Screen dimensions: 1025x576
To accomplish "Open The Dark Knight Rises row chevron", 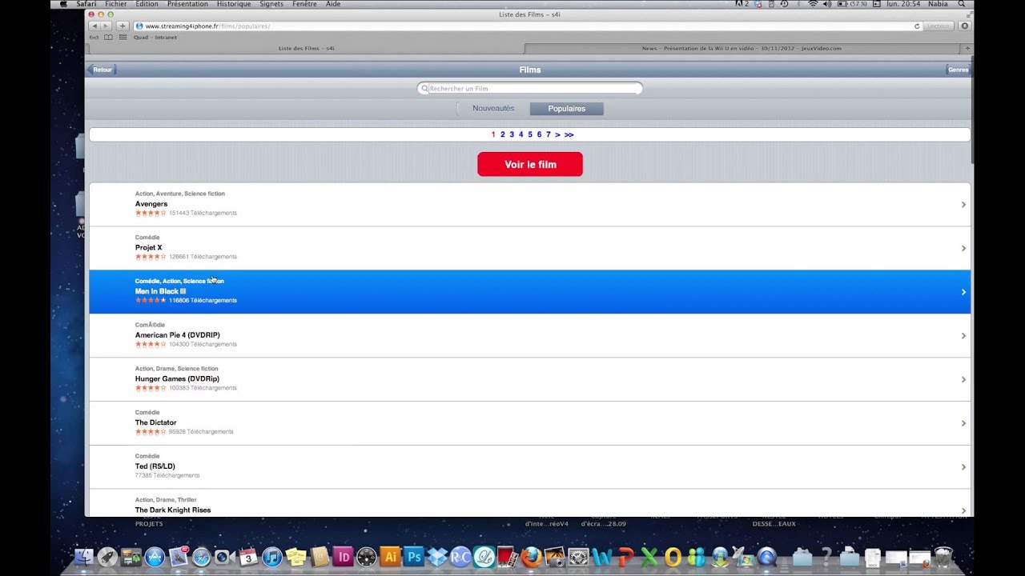I will 963,510.
